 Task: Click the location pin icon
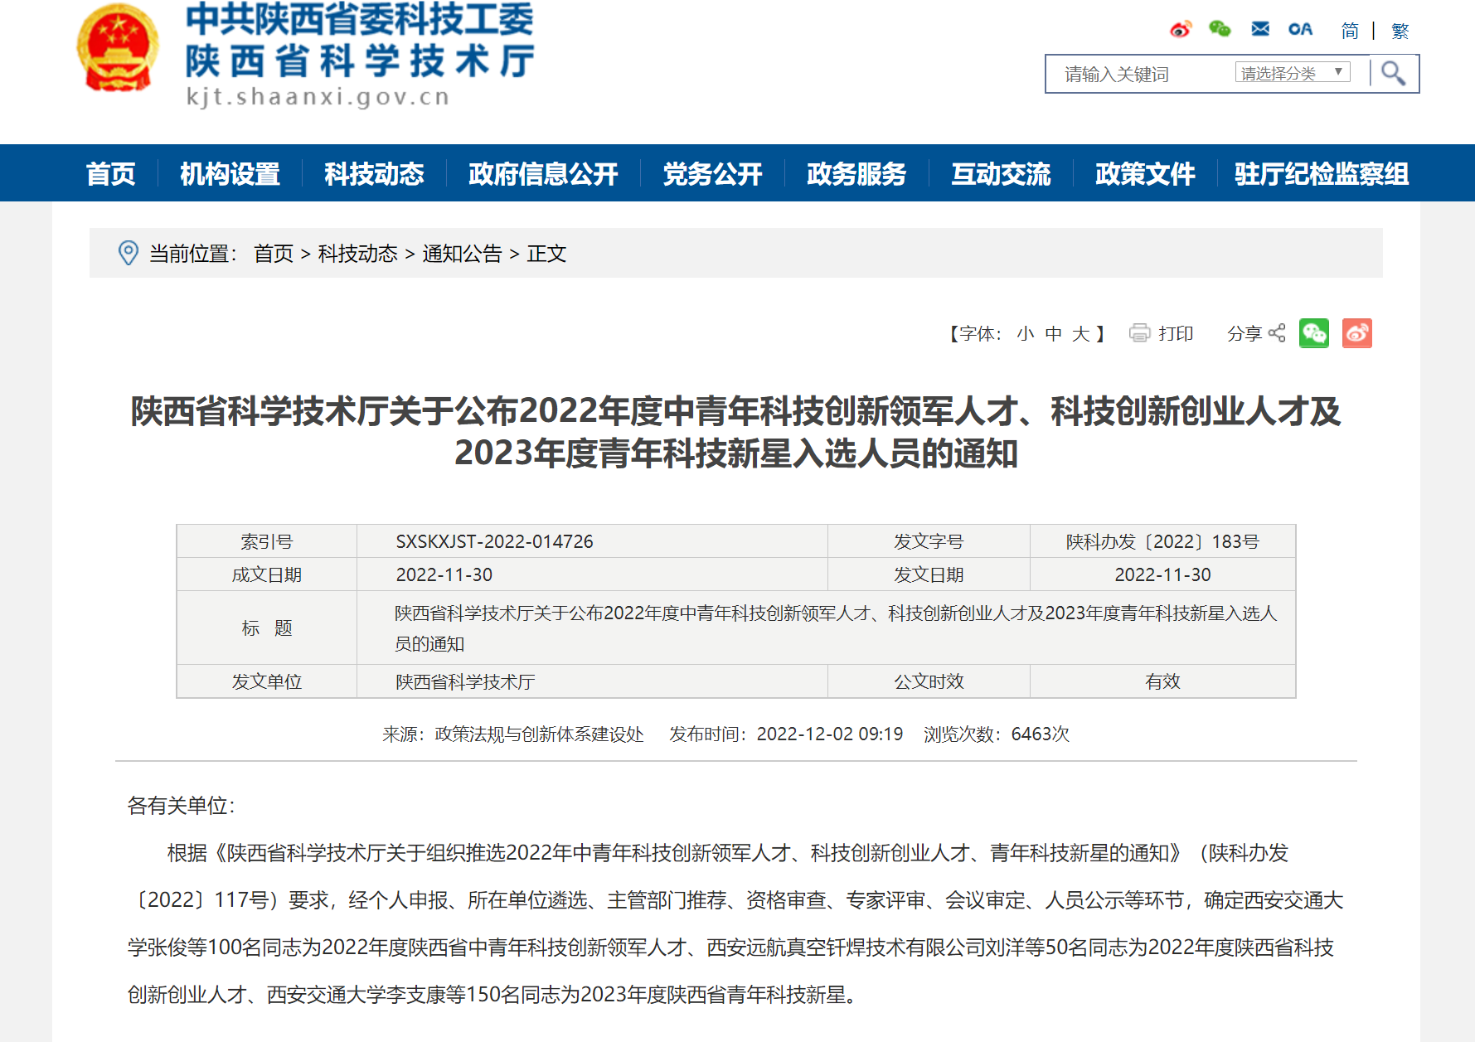[129, 253]
